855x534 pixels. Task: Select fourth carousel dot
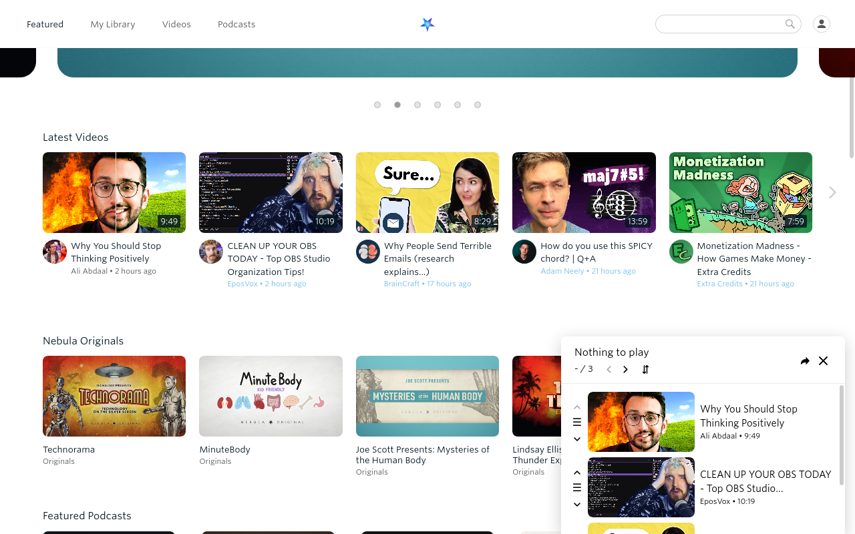point(438,105)
